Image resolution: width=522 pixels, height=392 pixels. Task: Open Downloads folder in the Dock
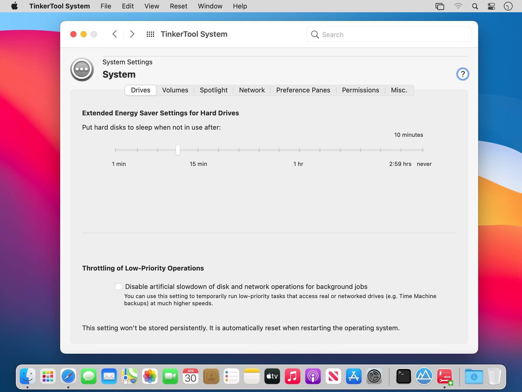tap(474, 376)
